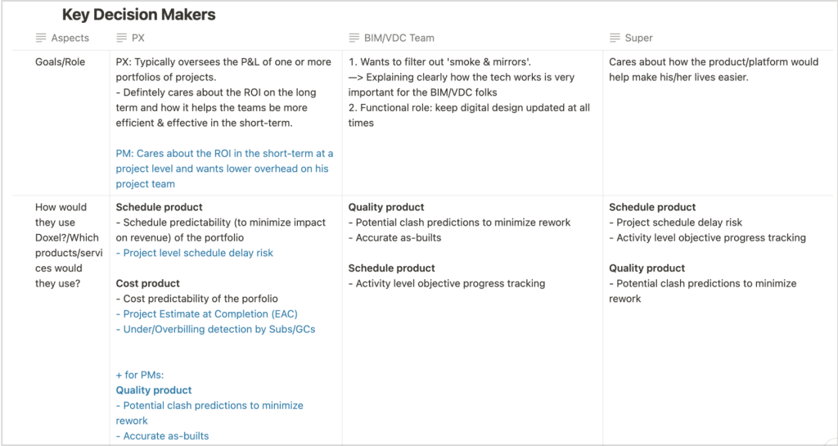Image resolution: width=838 pixels, height=446 pixels.
Task: Click 'Project level schedule delay risk' blue text in PX
Action: (195, 253)
